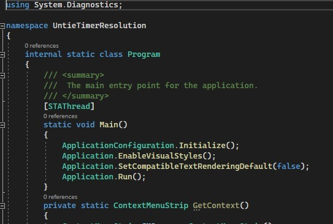The width and height of the screenshot is (333, 224).
Task: Click the private keyword before GetContext
Action: coord(59,206)
